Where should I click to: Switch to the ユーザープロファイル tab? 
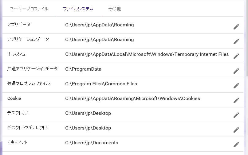click(29, 9)
